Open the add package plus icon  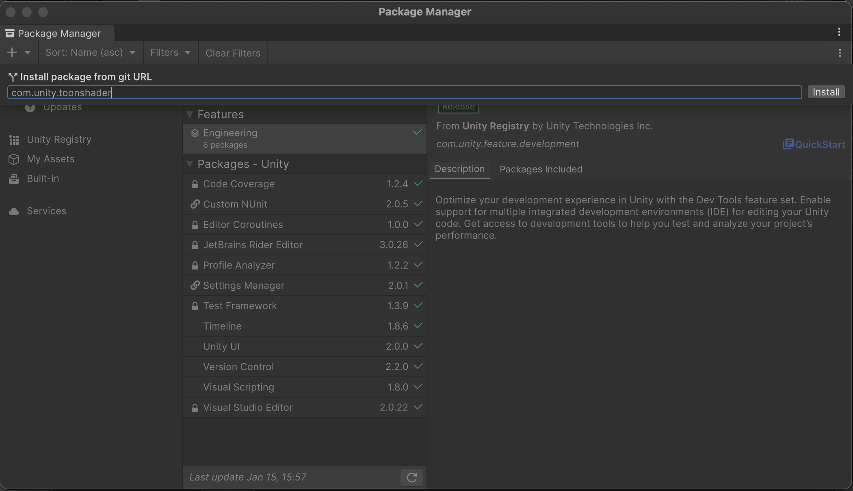click(x=11, y=52)
